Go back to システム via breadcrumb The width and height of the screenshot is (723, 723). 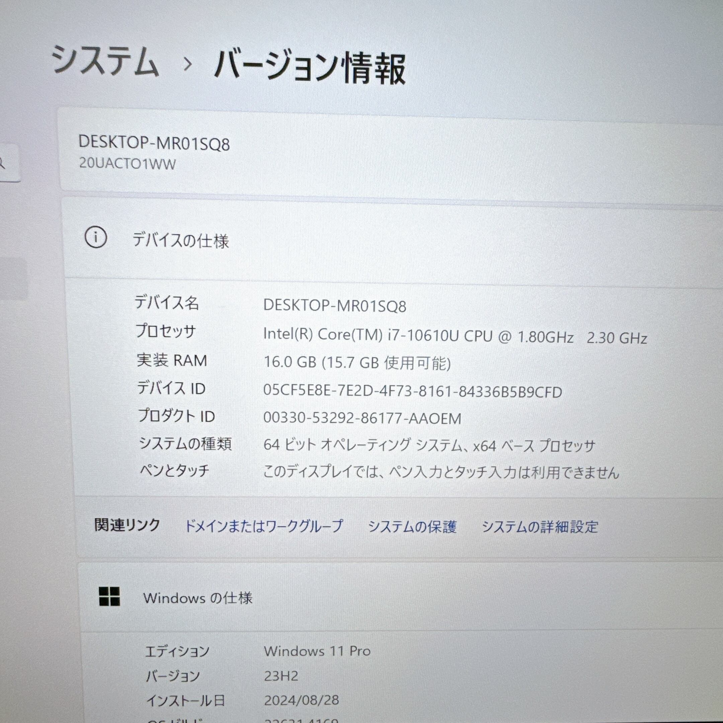coord(105,61)
